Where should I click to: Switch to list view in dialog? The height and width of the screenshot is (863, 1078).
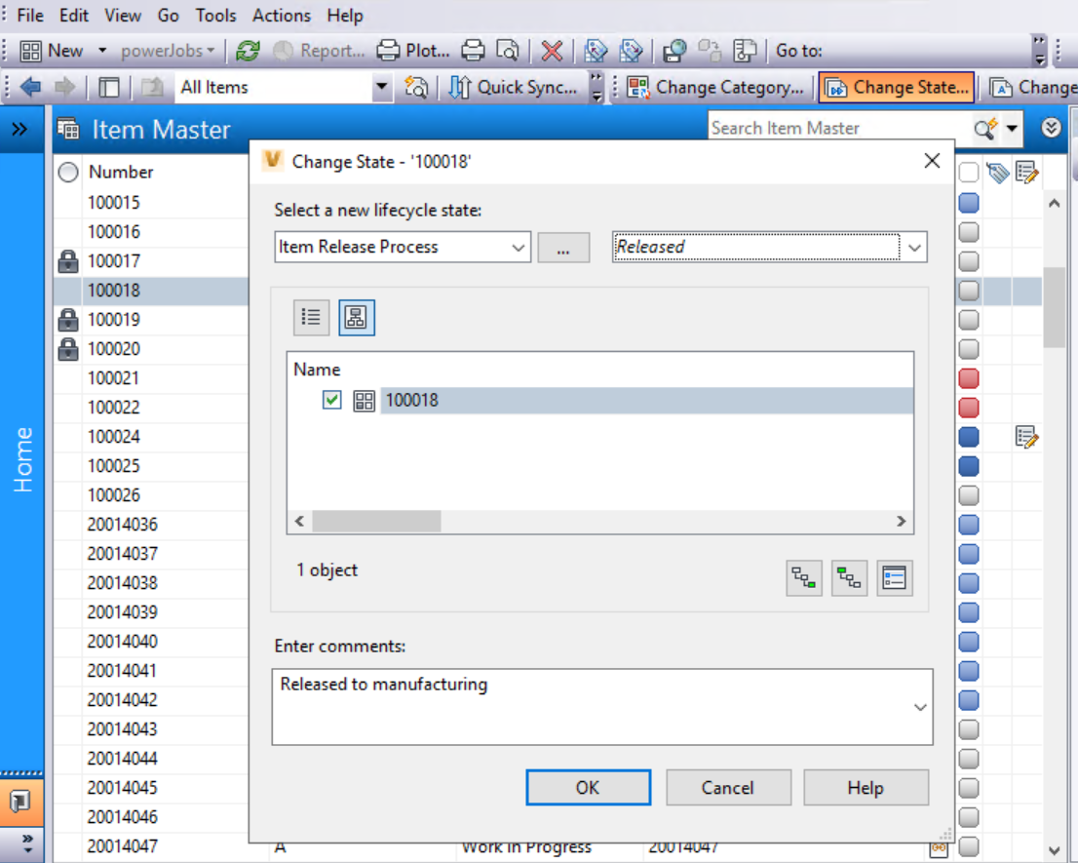[x=311, y=317]
